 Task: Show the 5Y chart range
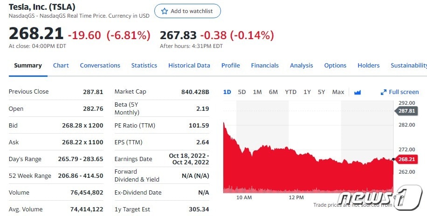click(321, 92)
